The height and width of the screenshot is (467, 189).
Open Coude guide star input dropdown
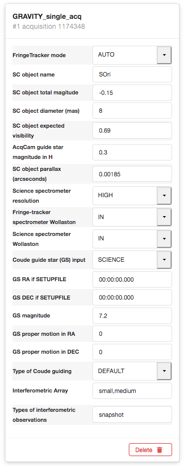[x=164, y=260]
